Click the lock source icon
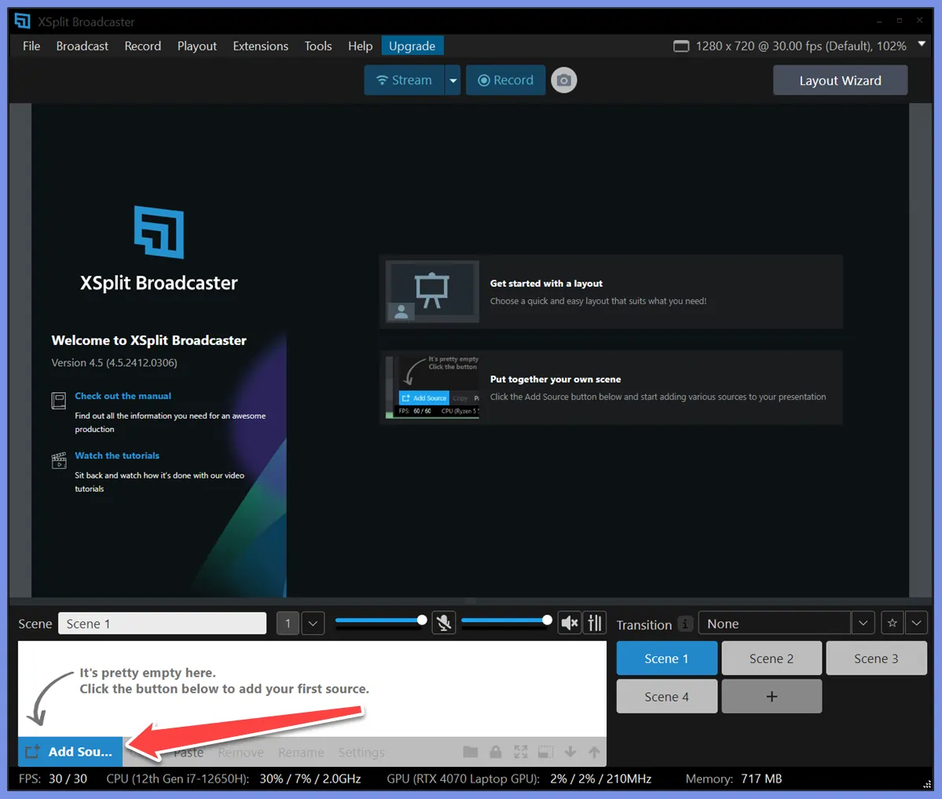Viewport: 942px width, 799px height. click(496, 752)
